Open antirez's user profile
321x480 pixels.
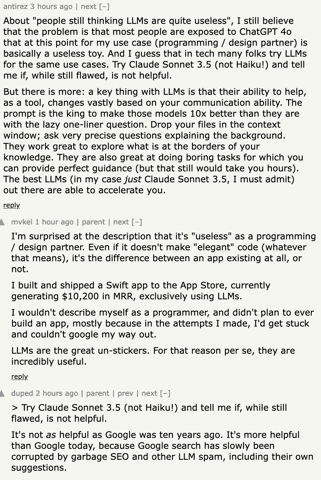(x=14, y=7)
